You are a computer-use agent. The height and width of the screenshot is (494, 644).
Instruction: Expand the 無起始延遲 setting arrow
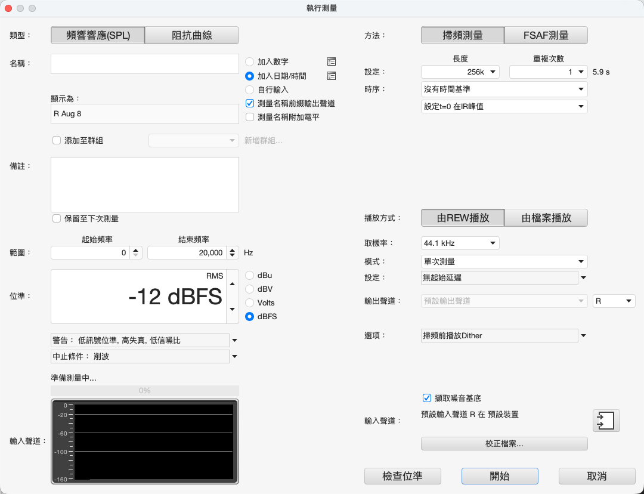click(x=583, y=278)
